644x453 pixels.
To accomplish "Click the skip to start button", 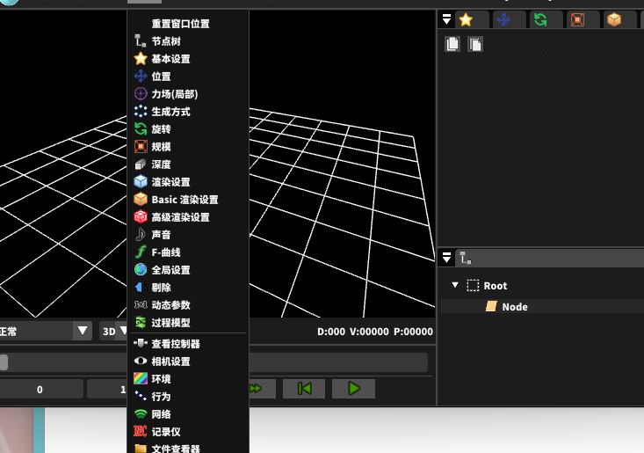I will coord(304,389).
